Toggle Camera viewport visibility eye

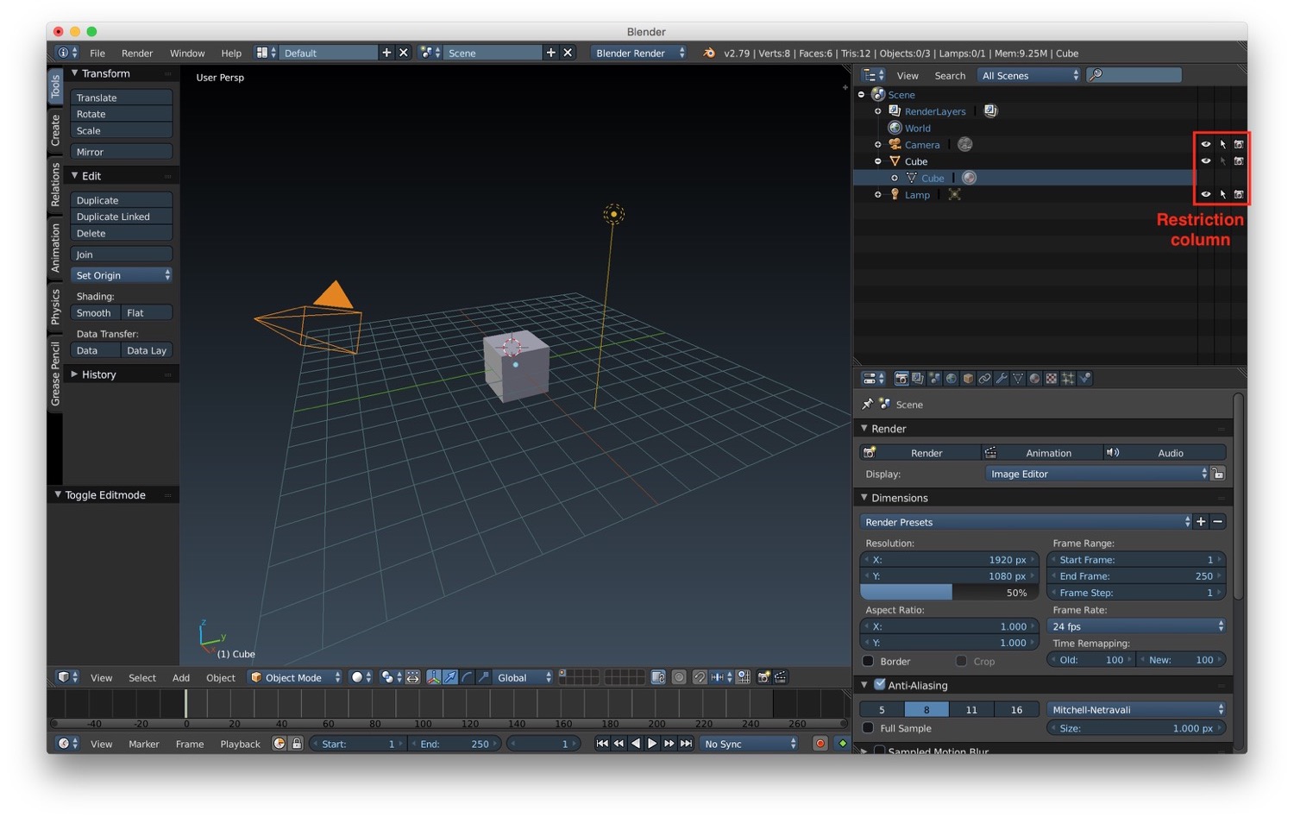[1206, 144]
